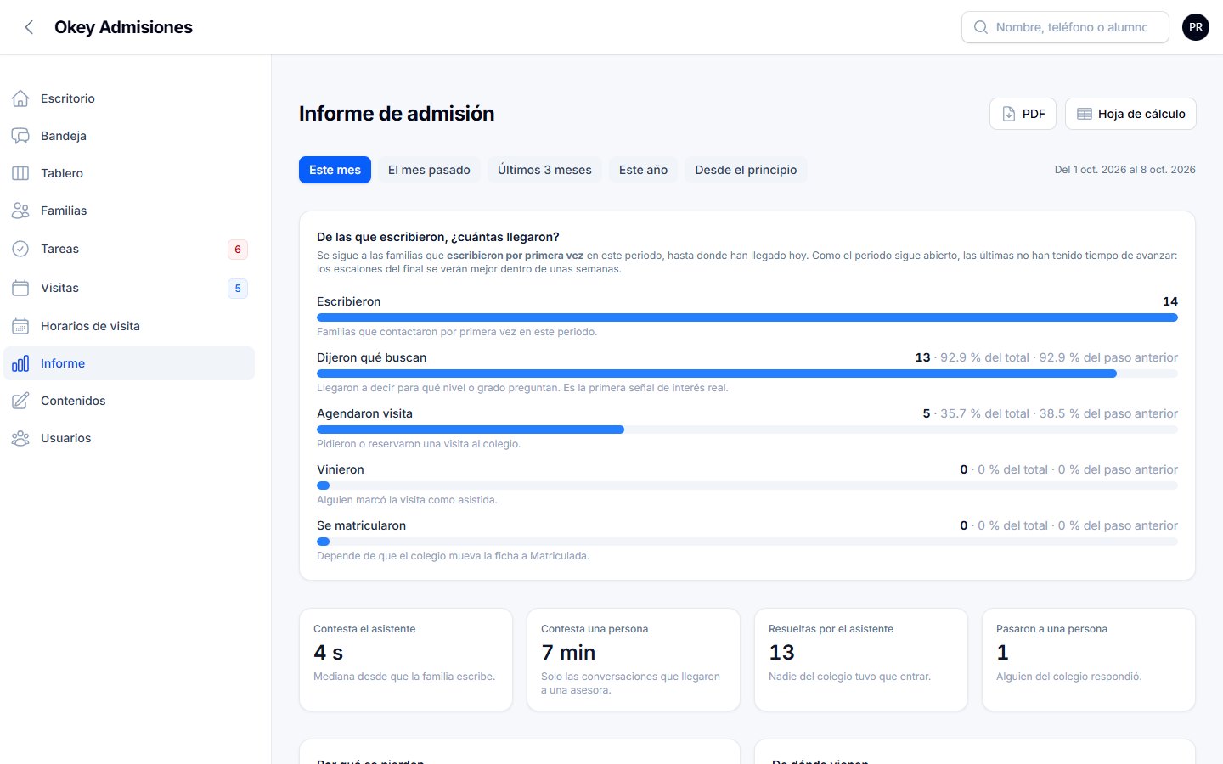Go to the Usuarios section
Image resolution: width=1223 pixels, height=764 pixels.
(x=129, y=438)
